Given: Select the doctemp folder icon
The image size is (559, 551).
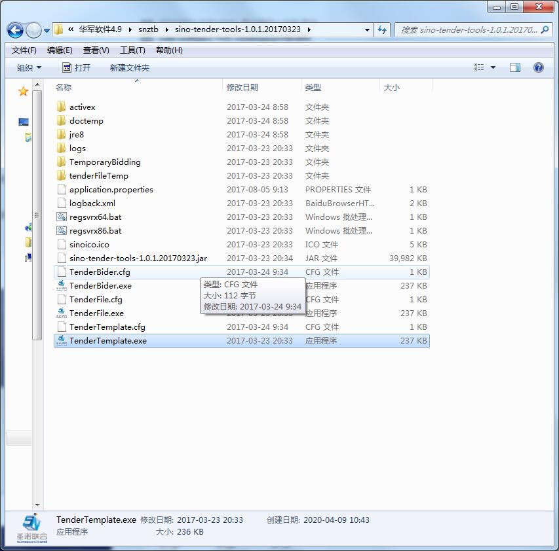Looking at the screenshot, I should (62, 120).
